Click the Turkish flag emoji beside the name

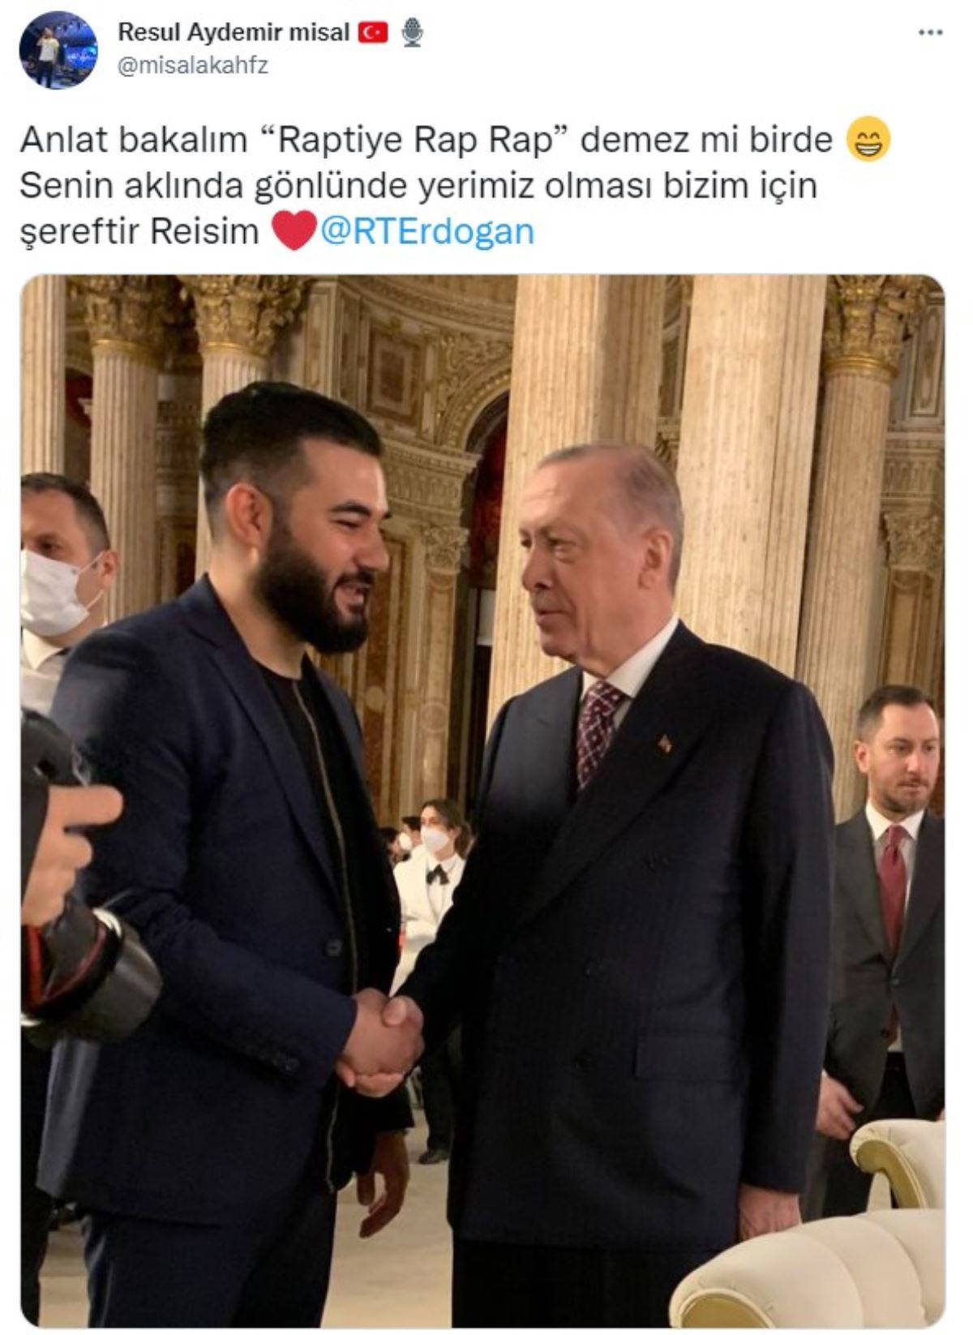tap(374, 32)
